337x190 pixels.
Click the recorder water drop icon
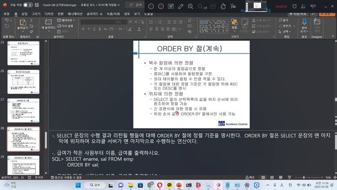pos(223,6)
